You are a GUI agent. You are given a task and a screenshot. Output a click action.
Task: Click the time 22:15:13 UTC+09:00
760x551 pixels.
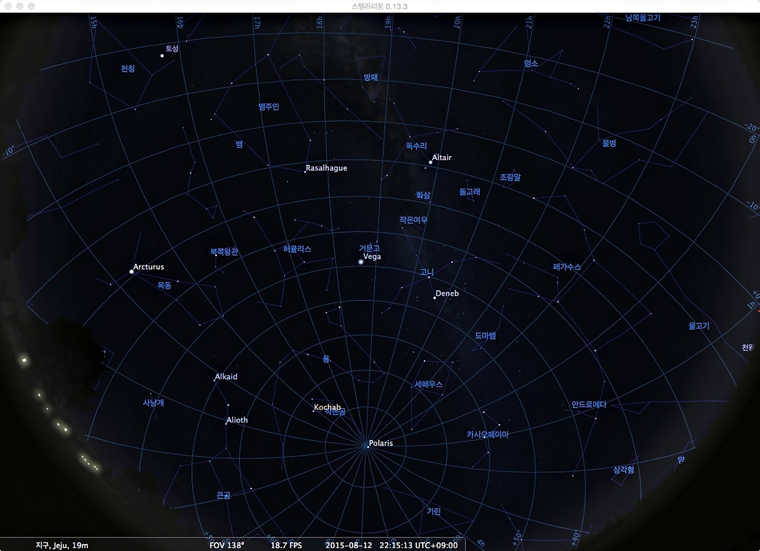[419, 545]
